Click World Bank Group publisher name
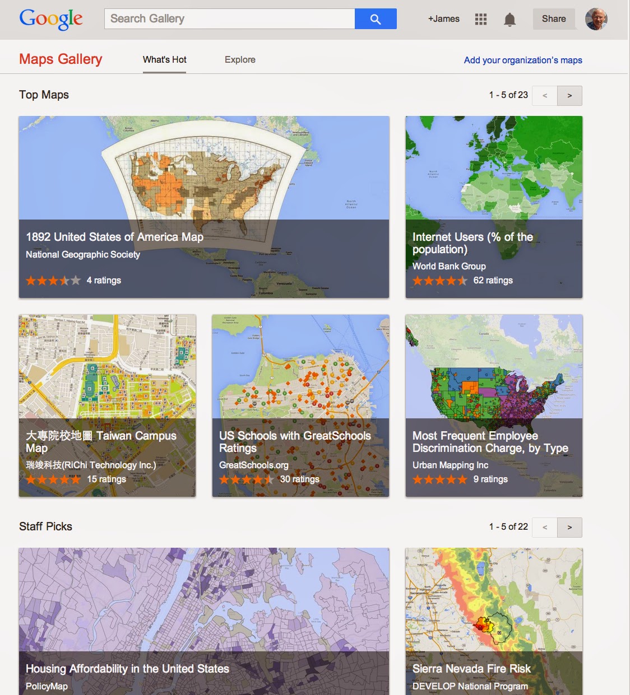The height and width of the screenshot is (695, 630). point(449,266)
